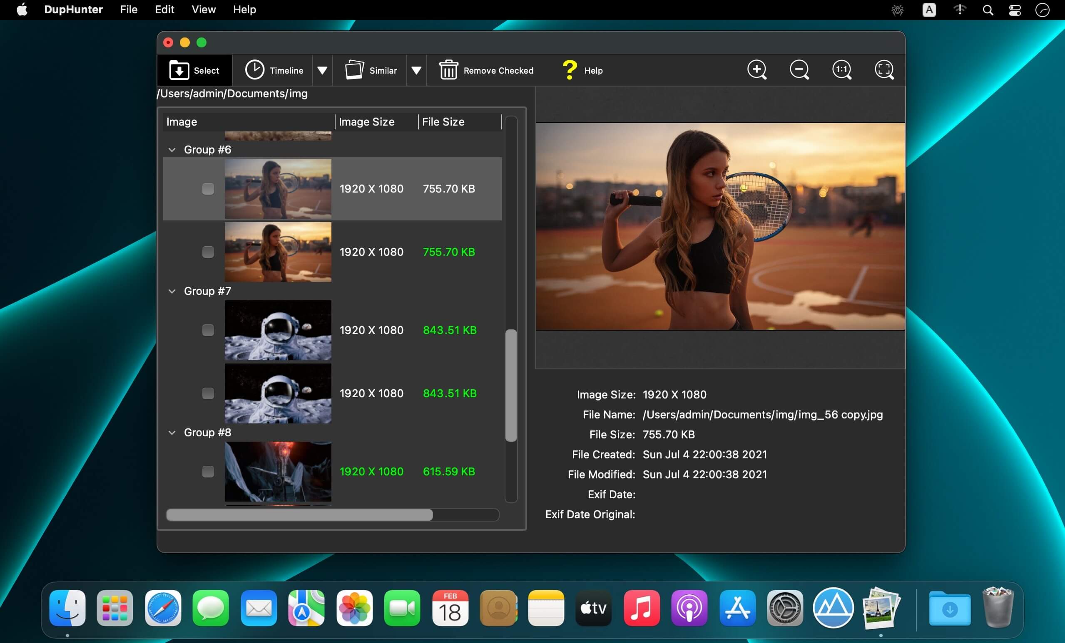Select the second tennis thumbnail in Group #6

pos(277,252)
